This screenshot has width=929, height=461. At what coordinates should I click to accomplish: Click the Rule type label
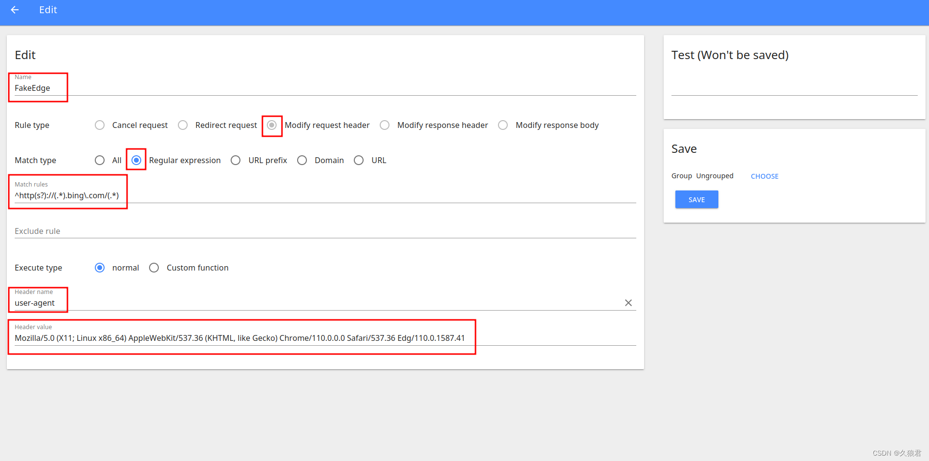pyautogui.click(x=32, y=125)
